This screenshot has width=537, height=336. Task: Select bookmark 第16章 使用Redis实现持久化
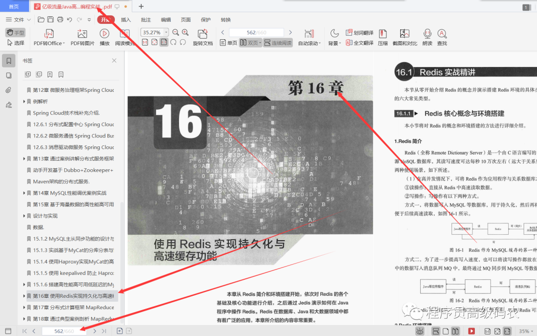pos(73,296)
